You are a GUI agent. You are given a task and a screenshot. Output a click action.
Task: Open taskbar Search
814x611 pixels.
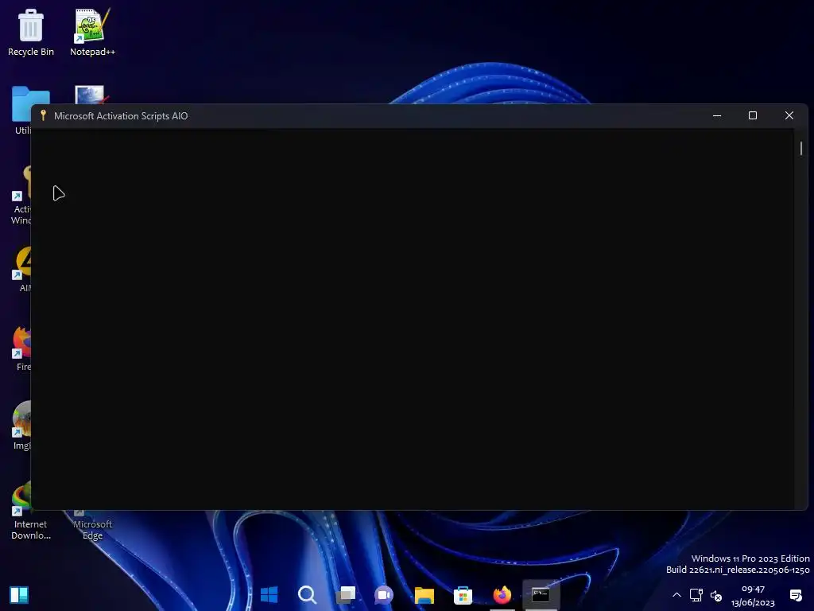(x=308, y=594)
